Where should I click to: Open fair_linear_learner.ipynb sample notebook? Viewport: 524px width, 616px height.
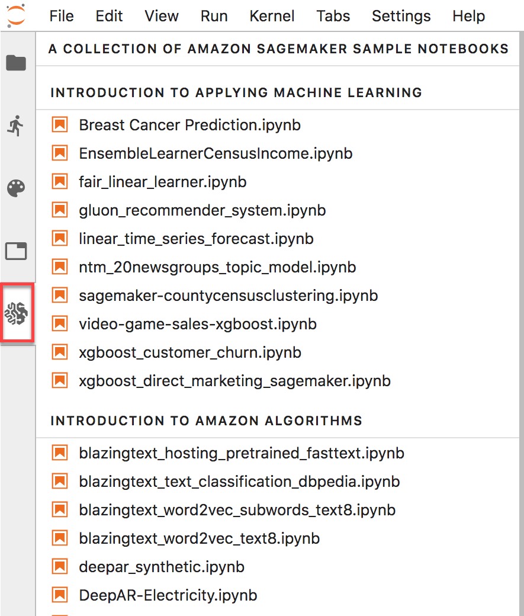point(162,182)
